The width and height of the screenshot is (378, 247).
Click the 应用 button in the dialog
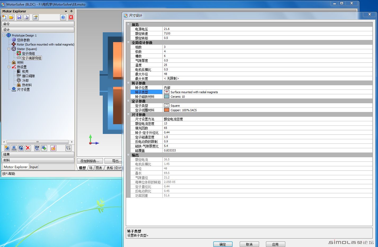(x=275, y=244)
